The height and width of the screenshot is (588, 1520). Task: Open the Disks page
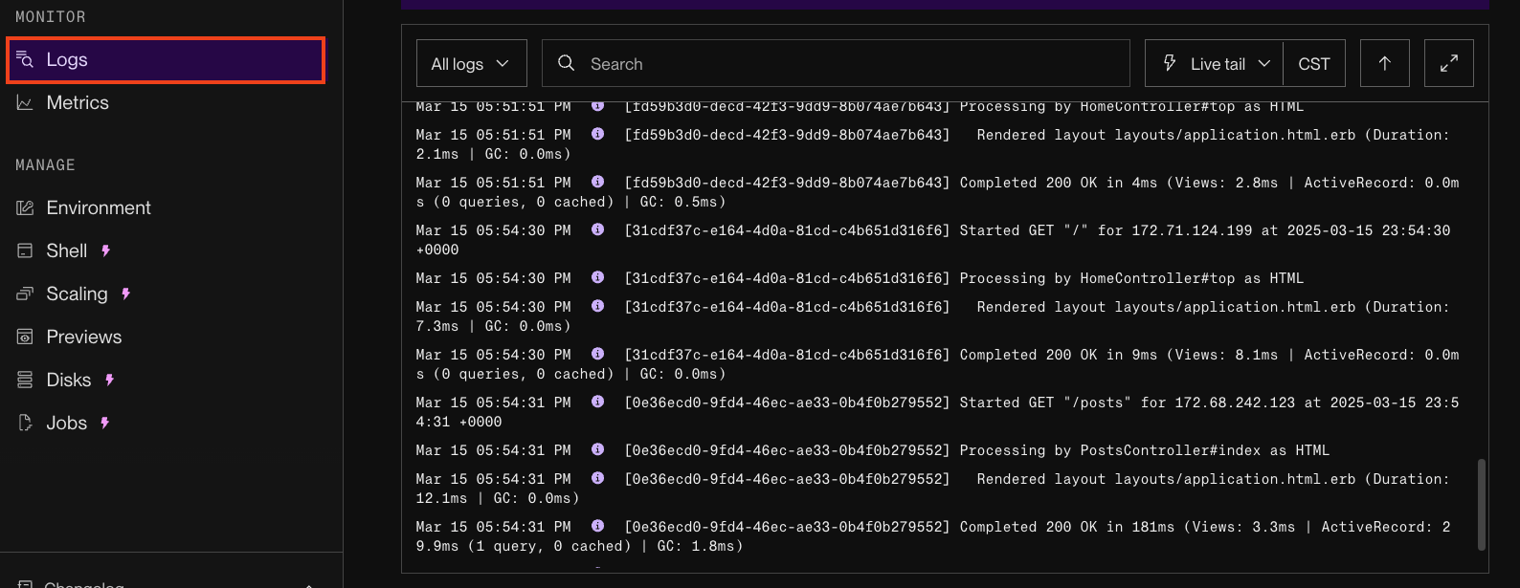tap(69, 381)
